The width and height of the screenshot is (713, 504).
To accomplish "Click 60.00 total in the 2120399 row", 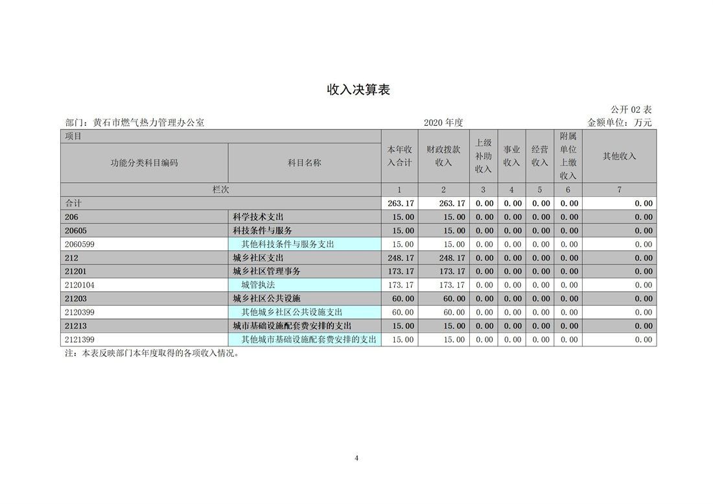I will [403, 313].
